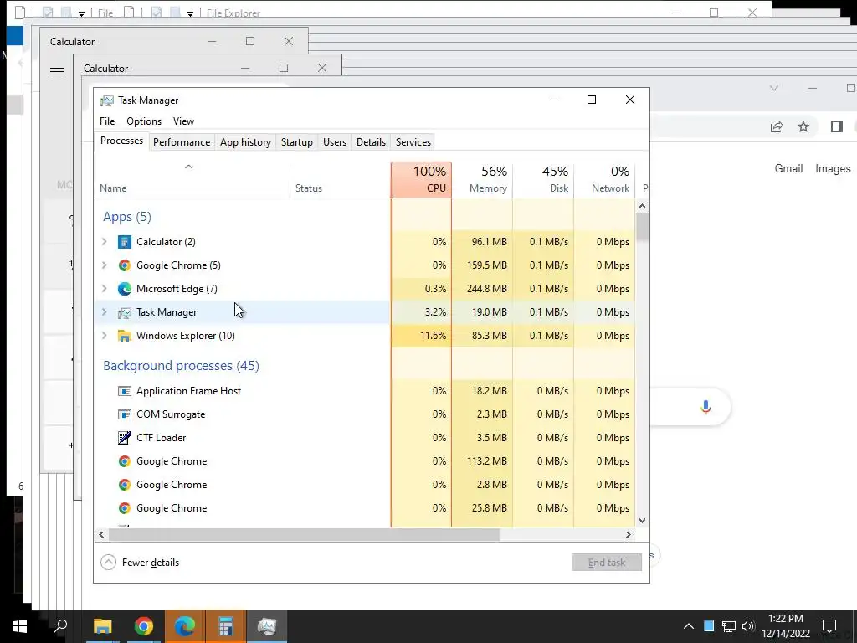Click the Chrome icon beside 113.2 MB process
The image size is (857, 643).
point(125,461)
